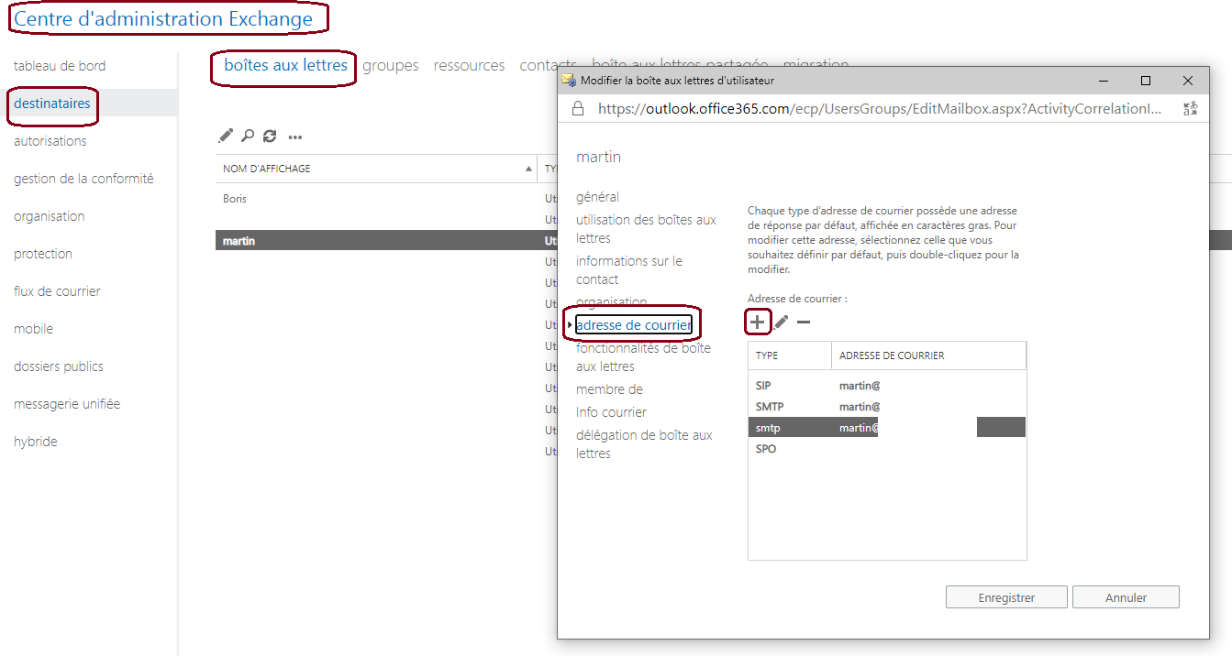Viewport: 1232px width, 656px height.
Task: Open gestion de la conformité section
Action: click(83, 179)
